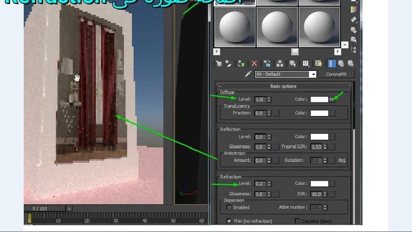This screenshot has width=412, height=232.
Task: Click Reflection Glossiness map button
Action: pos(276,147)
